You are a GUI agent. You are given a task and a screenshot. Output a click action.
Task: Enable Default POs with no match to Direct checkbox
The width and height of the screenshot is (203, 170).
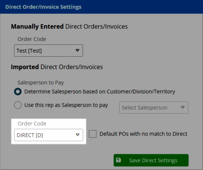pyautogui.click(x=93, y=134)
